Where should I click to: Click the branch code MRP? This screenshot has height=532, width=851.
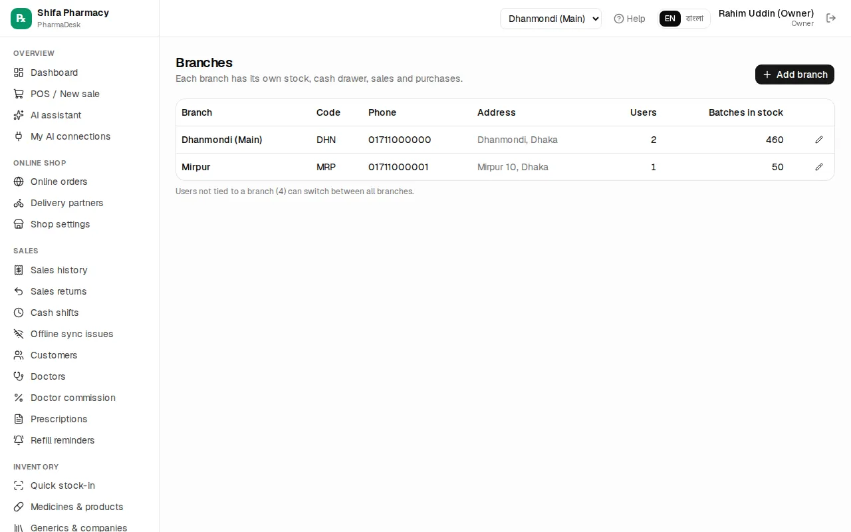click(x=326, y=167)
